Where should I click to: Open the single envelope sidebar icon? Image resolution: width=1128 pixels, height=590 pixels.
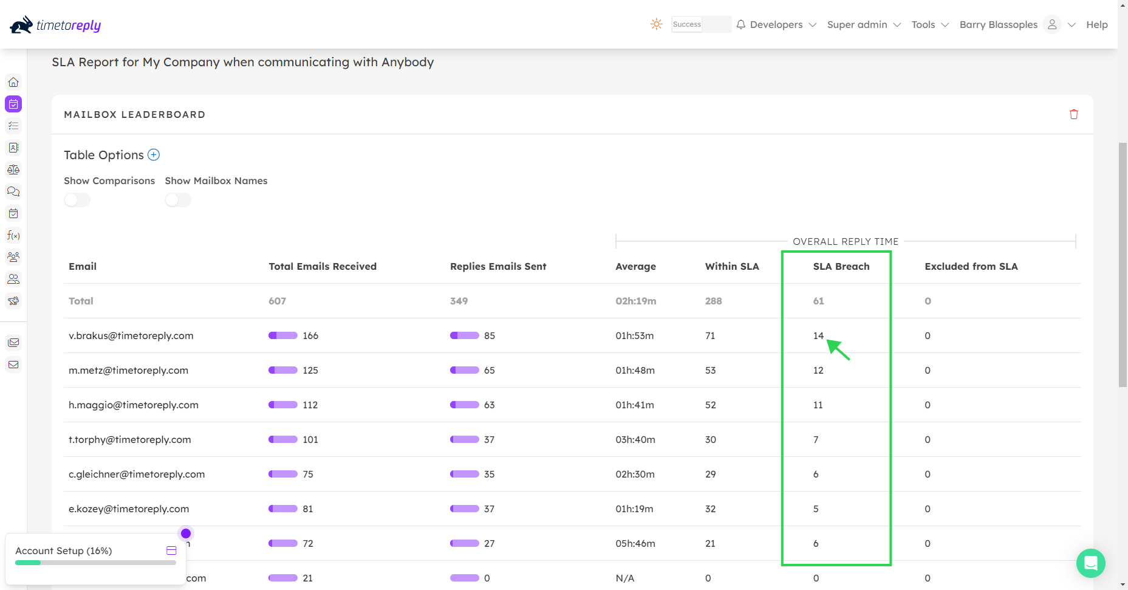click(x=13, y=365)
